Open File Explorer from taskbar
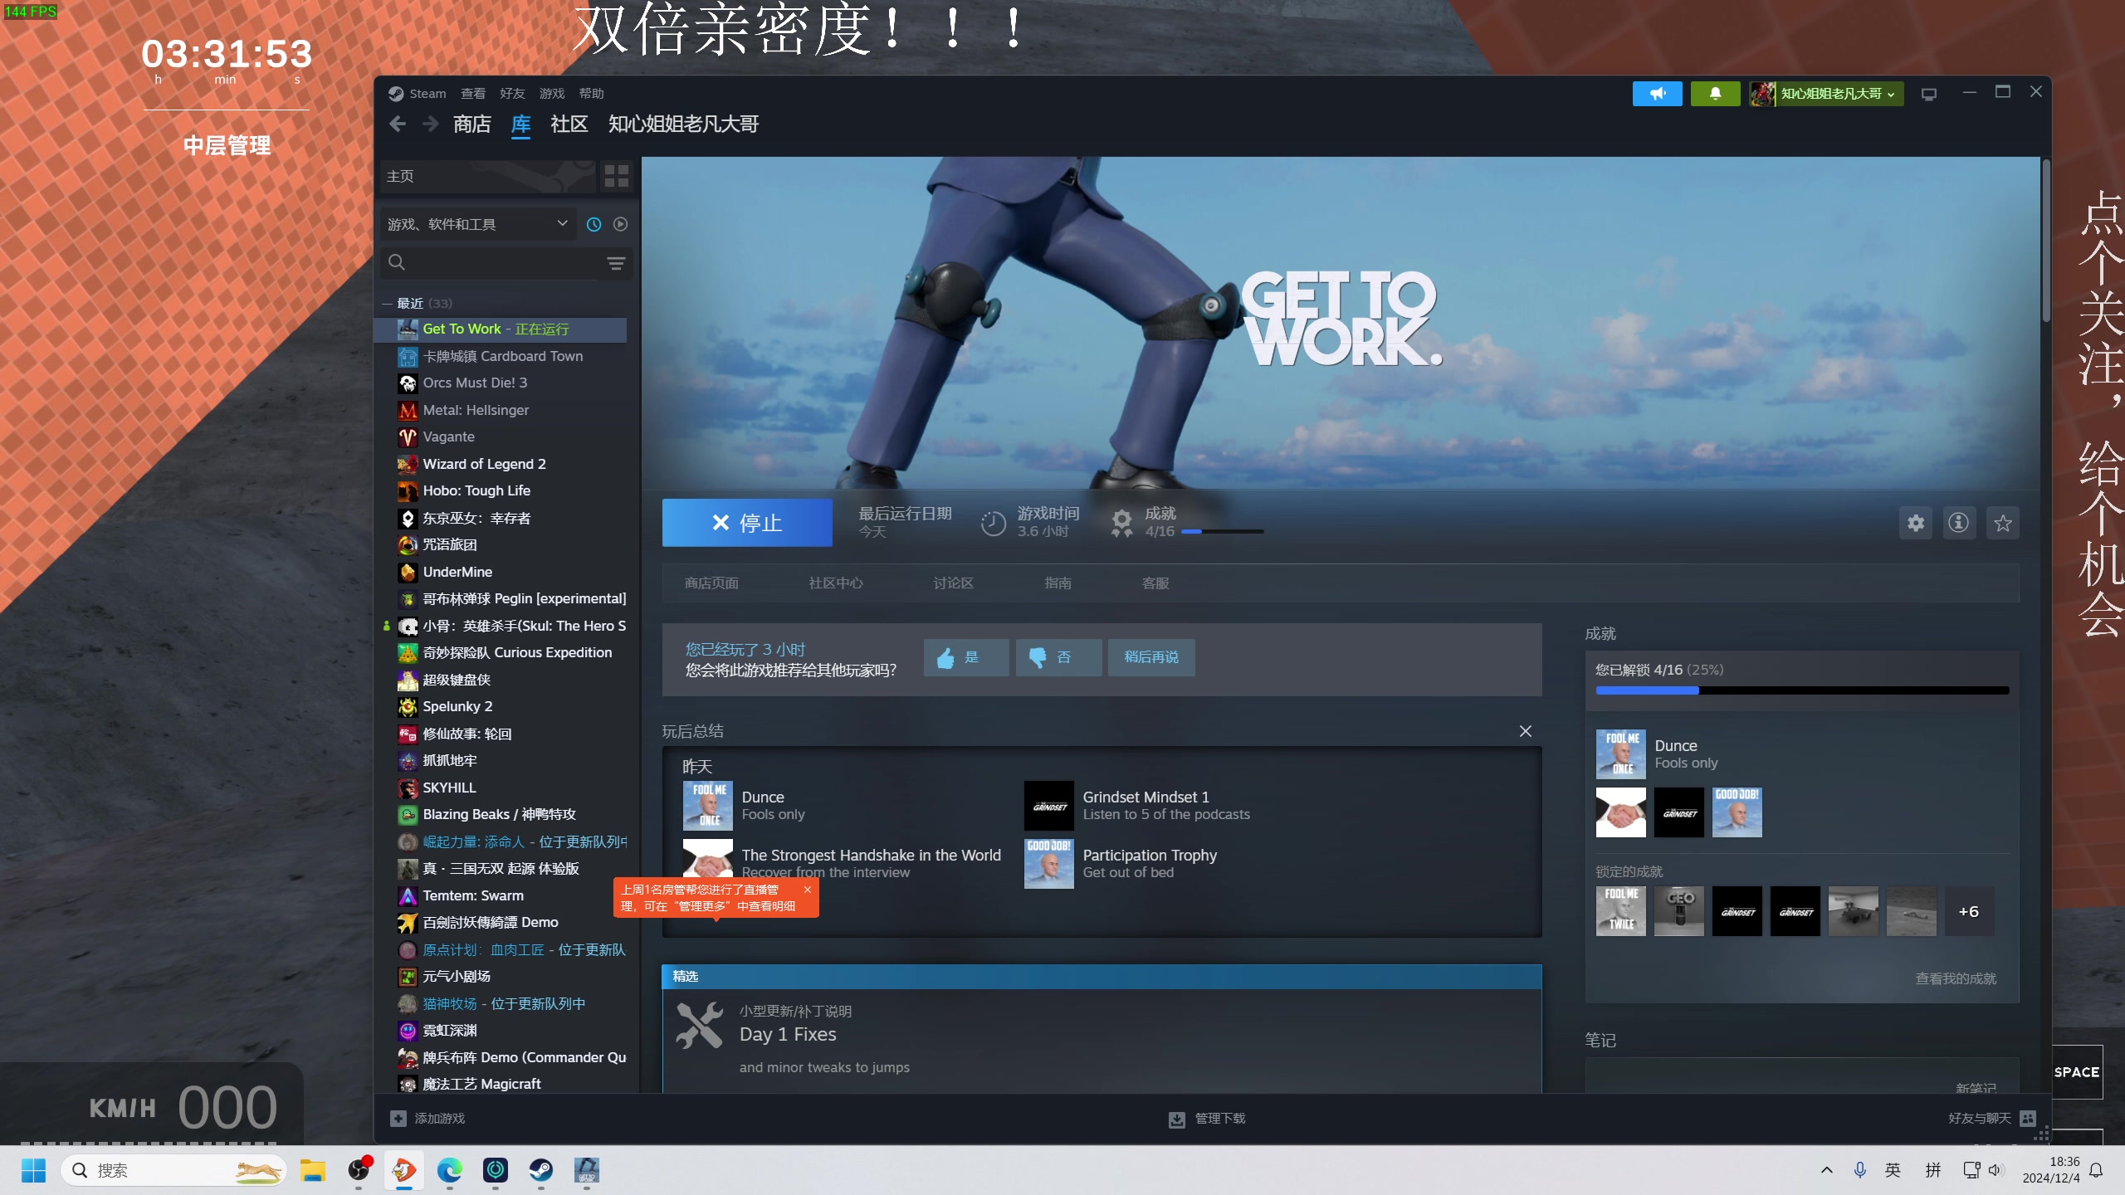This screenshot has height=1195, width=2125. (313, 1171)
